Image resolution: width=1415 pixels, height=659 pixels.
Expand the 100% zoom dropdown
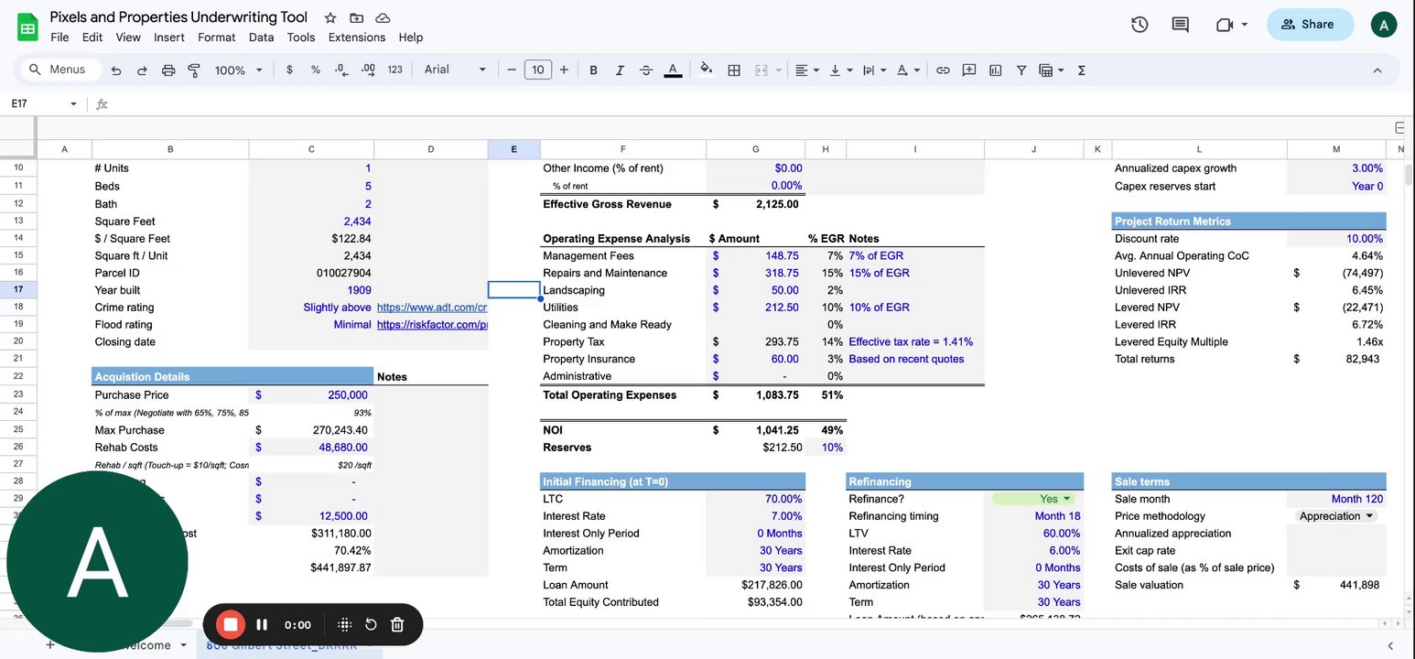coord(238,70)
